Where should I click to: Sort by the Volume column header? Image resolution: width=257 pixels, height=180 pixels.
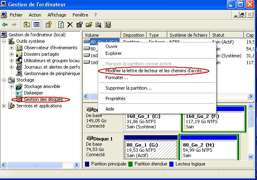pos(102,35)
